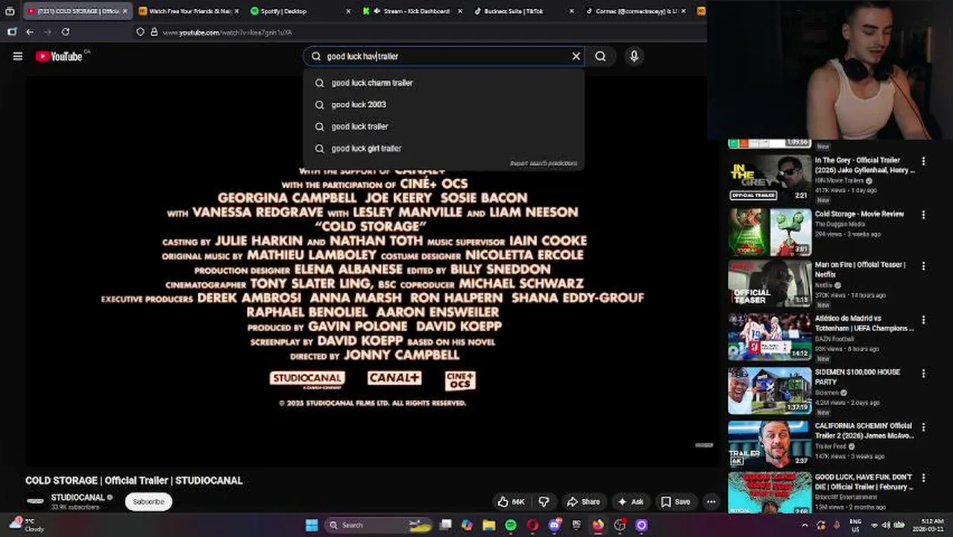Open options menu for Good Luck Have Fun video

click(923, 478)
